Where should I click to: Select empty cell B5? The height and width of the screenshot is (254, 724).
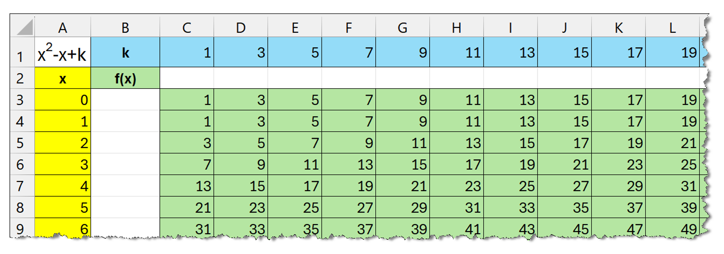(125, 143)
